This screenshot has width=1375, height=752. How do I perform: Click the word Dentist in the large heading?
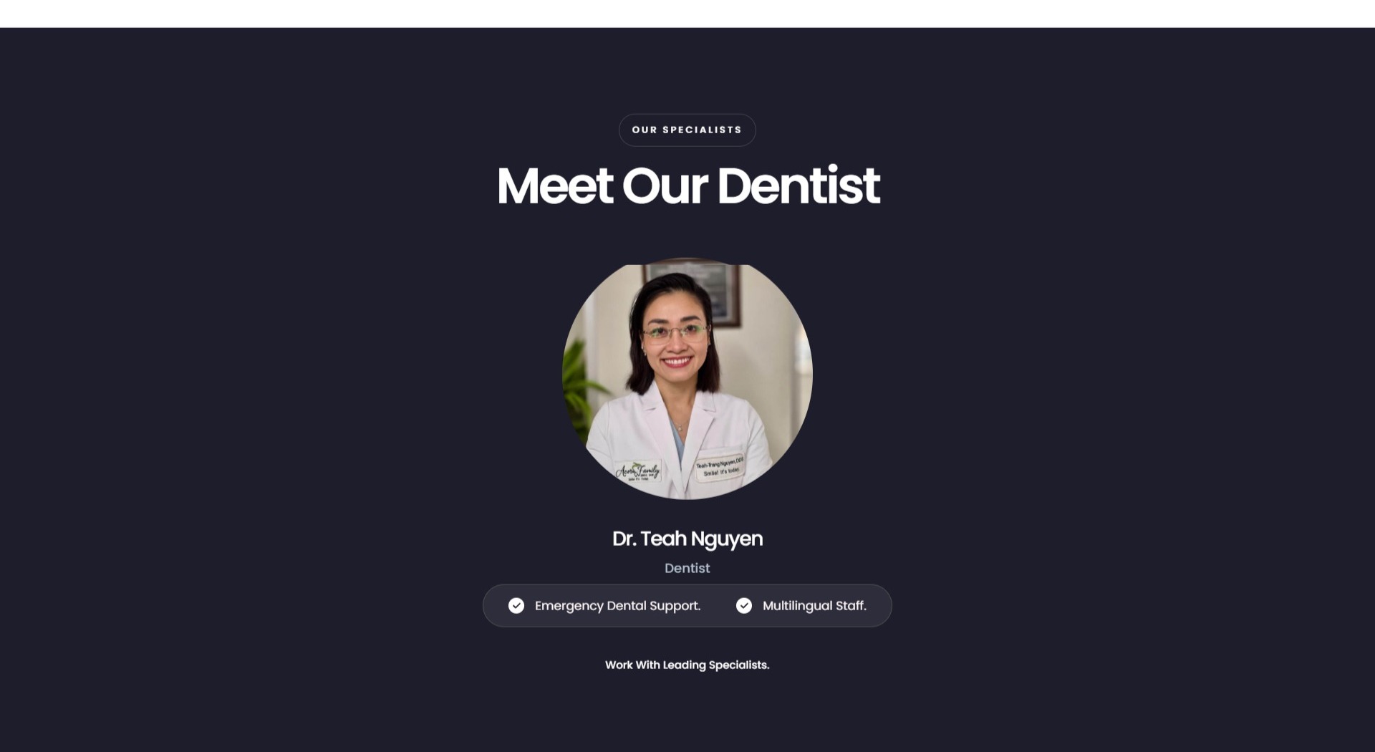pos(799,185)
